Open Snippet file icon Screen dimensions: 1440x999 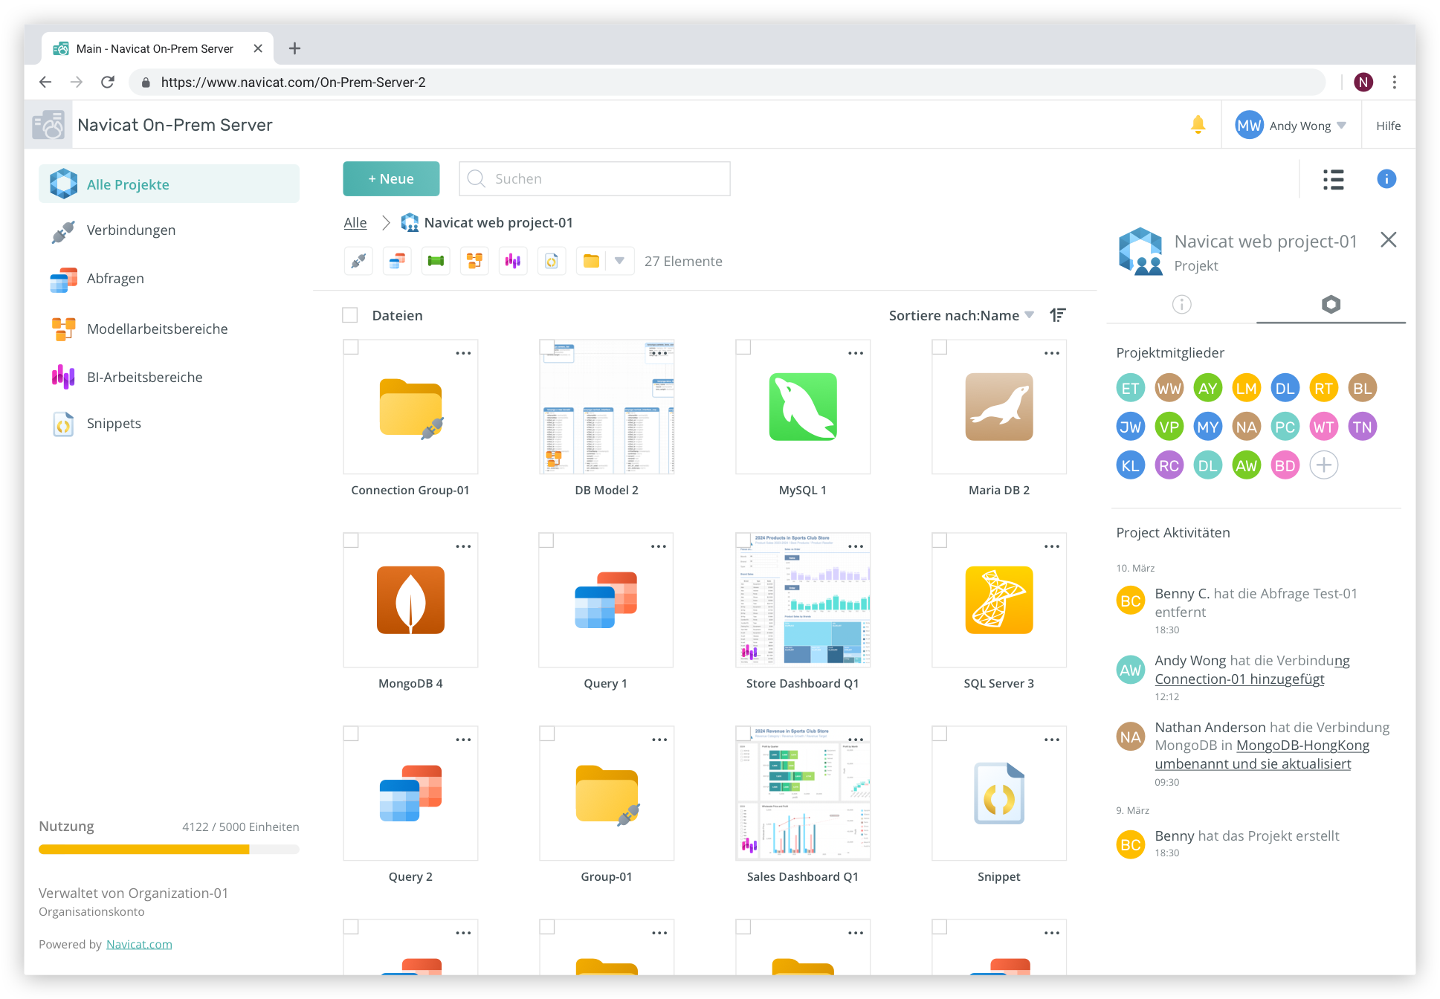click(998, 794)
